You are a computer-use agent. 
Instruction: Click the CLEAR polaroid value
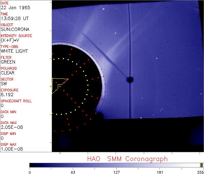[8, 73]
